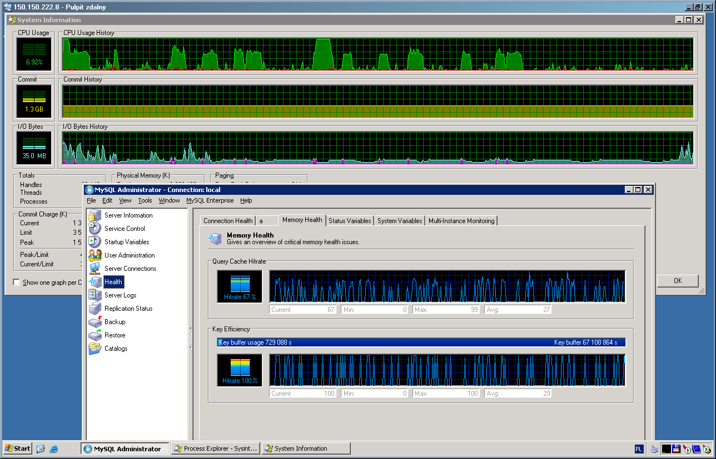
Task: Click the I/O Bytes 35.0 MB gauge
Action: tap(34, 148)
